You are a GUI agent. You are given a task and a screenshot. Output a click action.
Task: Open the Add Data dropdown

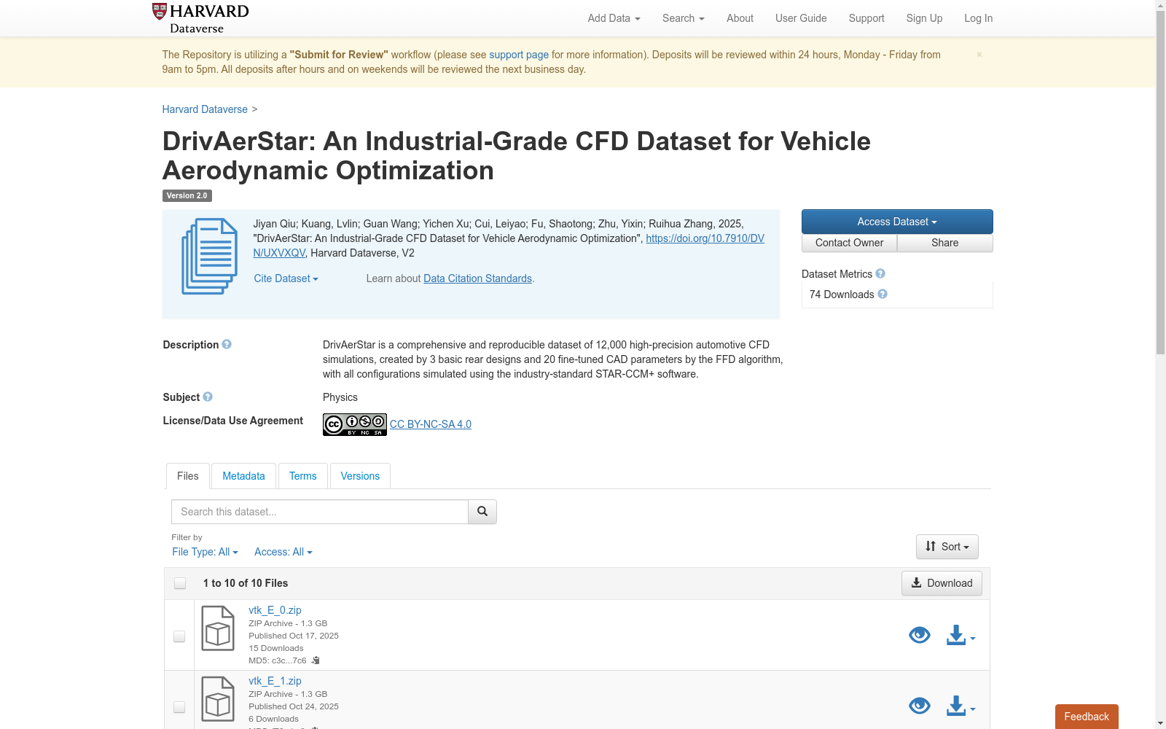[x=614, y=18]
